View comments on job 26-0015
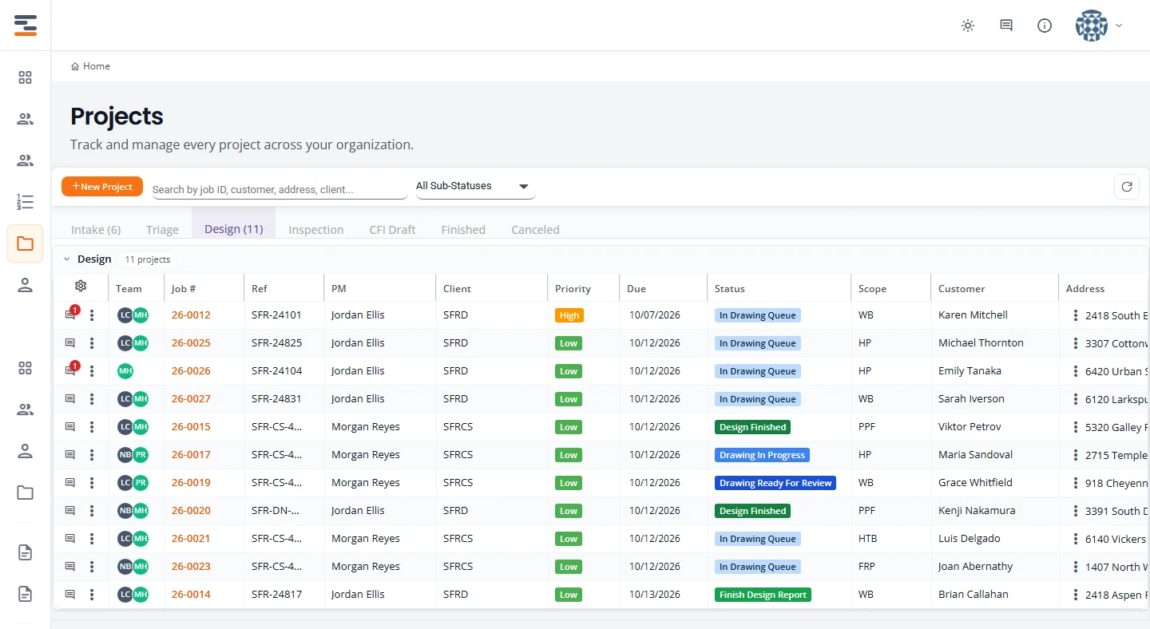This screenshot has width=1150, height=629. coord(70,427)
